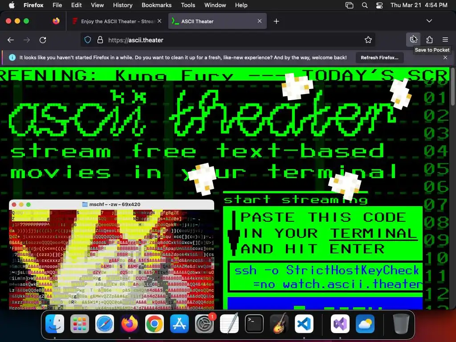Launch Safari from the Dock

[104, 324]
